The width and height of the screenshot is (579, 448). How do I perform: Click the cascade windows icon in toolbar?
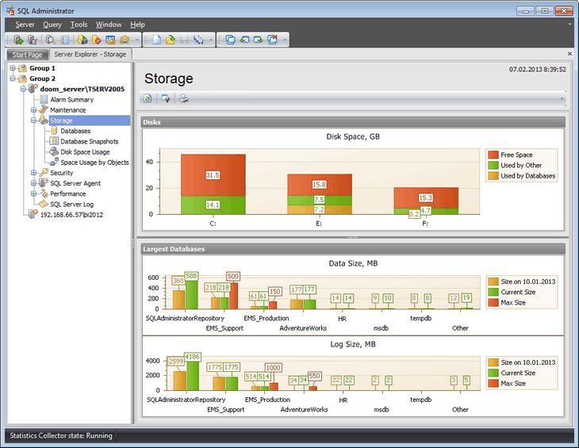(230, 40)
